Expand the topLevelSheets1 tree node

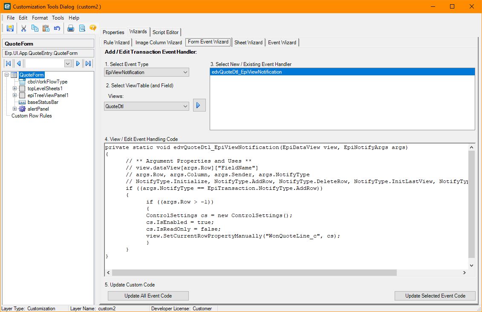coord(15,89)
